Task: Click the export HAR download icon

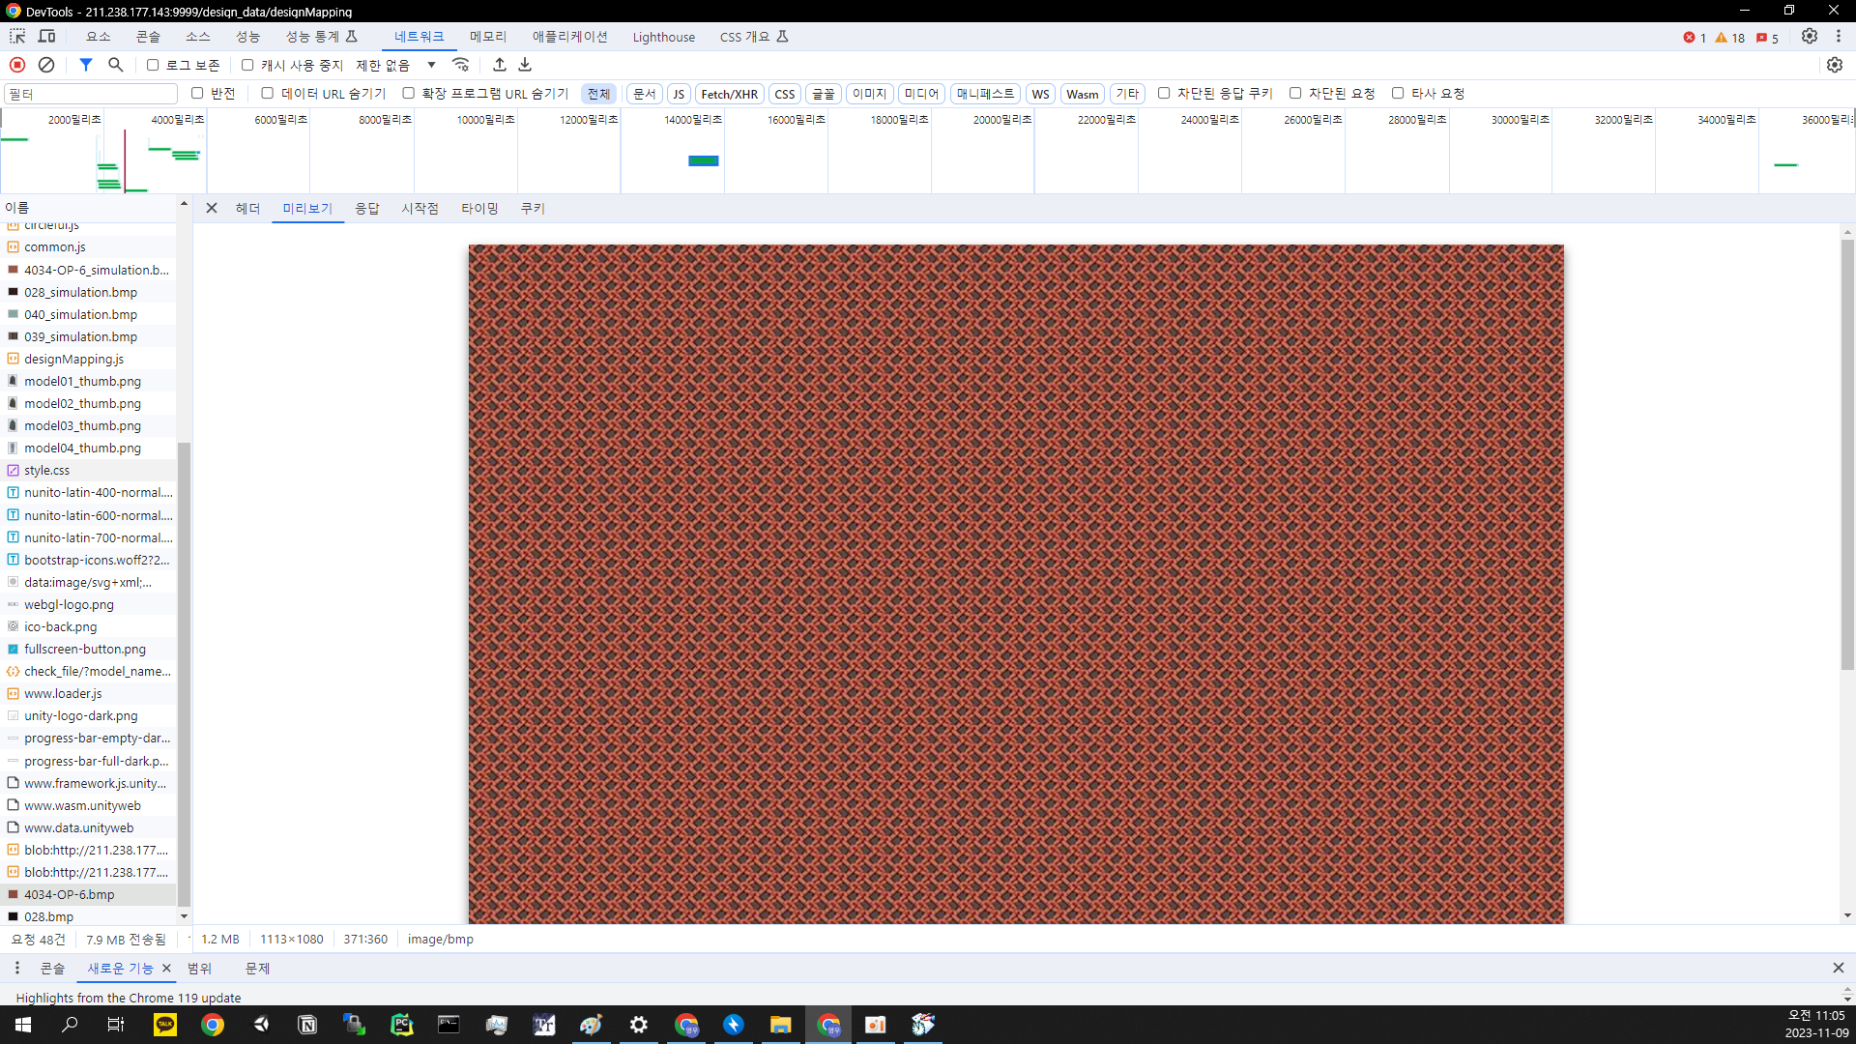Action: (x=525, y=65)
